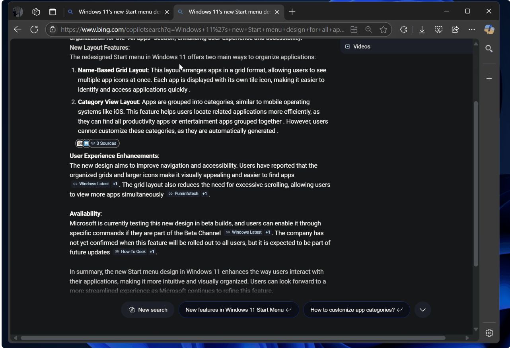Open the tab actions menu icon
This screenshot has height=349, width=510.
click(53, 12)
